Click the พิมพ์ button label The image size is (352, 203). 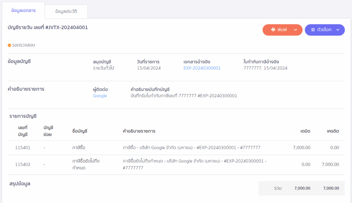[282, 29]
